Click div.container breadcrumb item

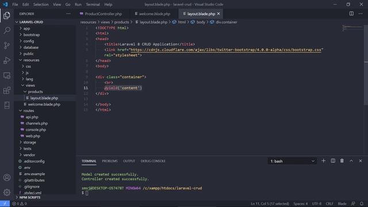coord(227,22)
